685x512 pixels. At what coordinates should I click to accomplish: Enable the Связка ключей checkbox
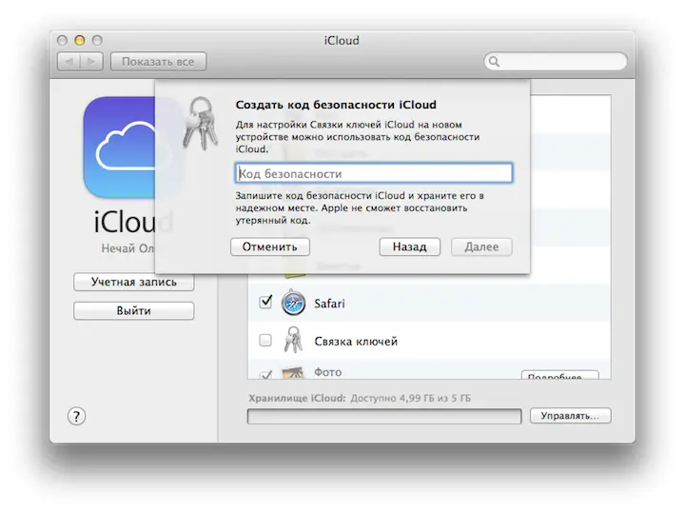(265, 340)
